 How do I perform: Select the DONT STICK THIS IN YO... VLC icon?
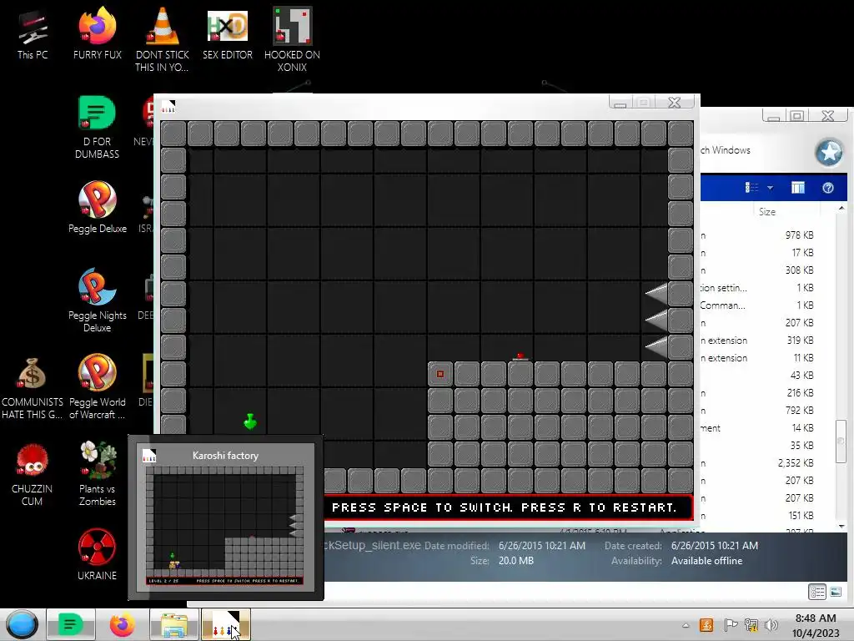tap(162, 39)
